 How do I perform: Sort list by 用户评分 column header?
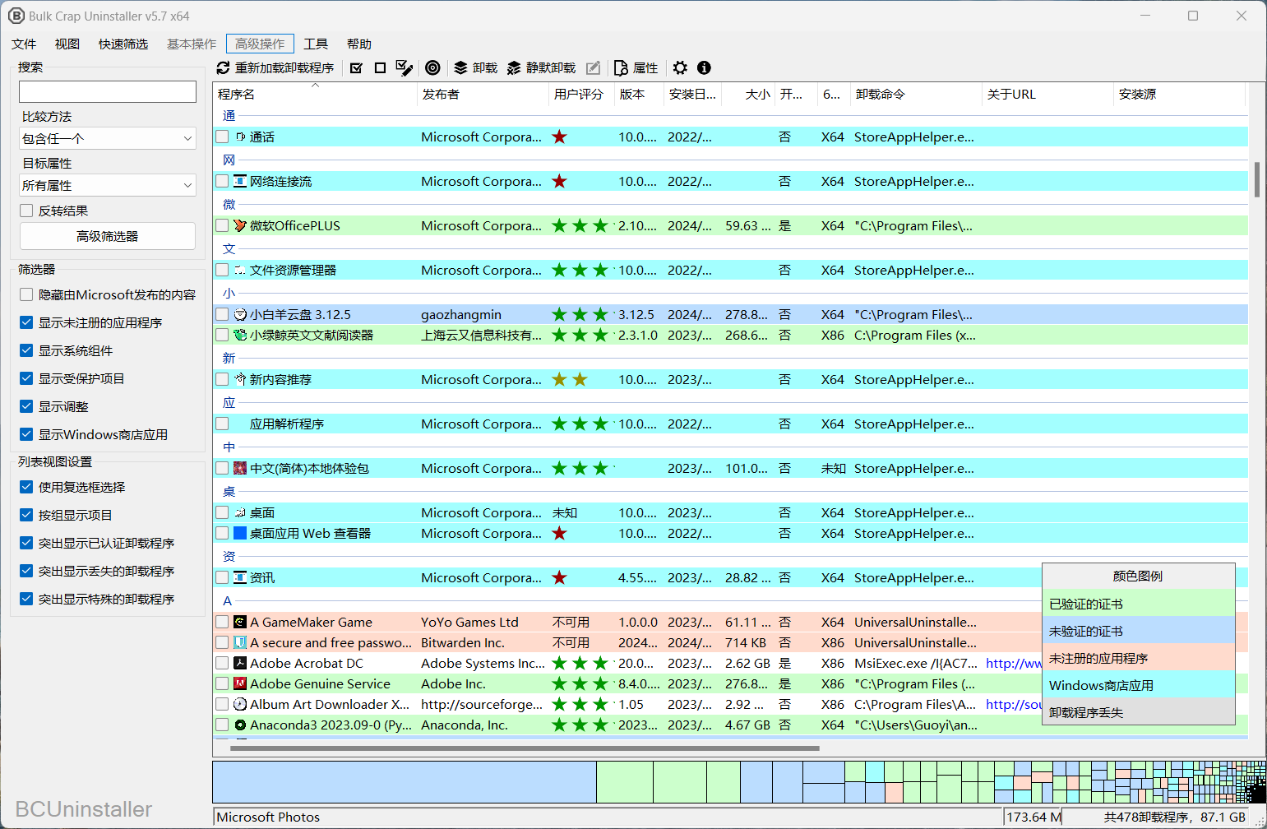coord(581,94)
